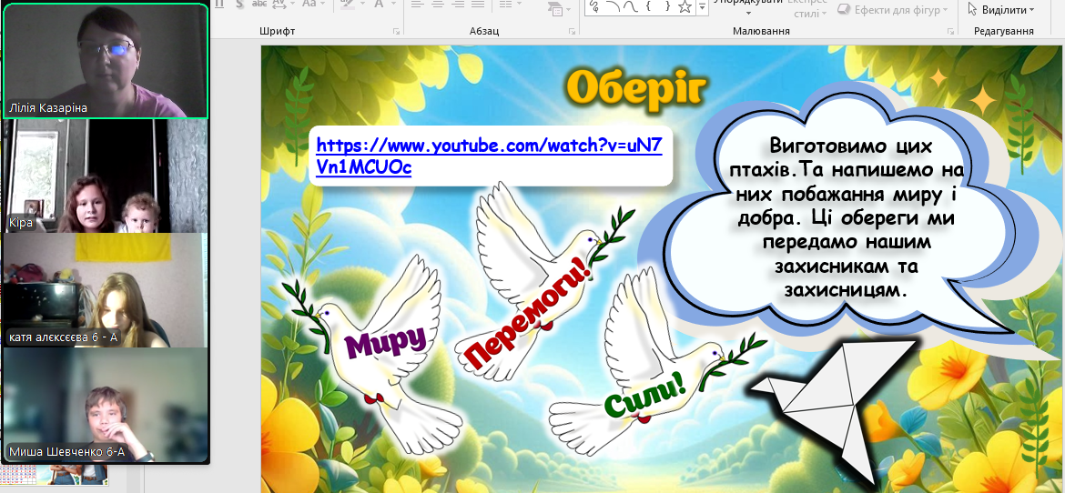The width and height of the screenshot is (1065, 493).
Task: Click the text highlight color icon
Action: [347, 4]
